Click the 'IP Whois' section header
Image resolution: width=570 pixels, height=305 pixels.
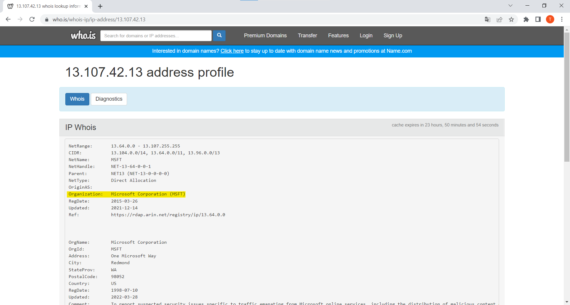[x=81, y=127]
